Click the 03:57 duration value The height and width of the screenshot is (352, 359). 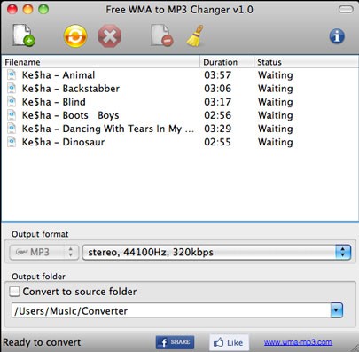coord(217,75)
